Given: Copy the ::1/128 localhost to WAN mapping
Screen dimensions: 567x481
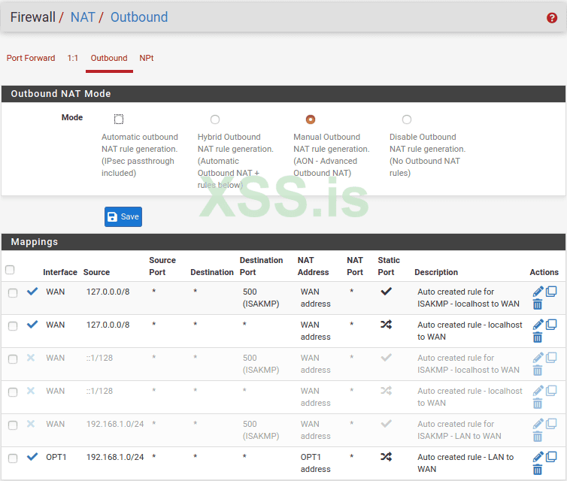Looking at the screenshot, I should (551, 391).
